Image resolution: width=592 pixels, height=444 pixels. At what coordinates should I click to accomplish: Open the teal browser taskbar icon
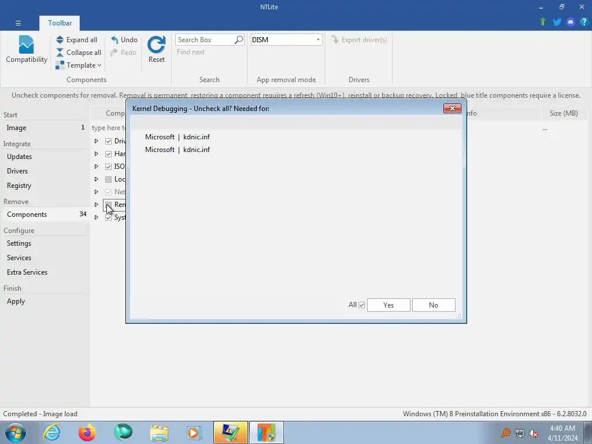tap(123, 432)
